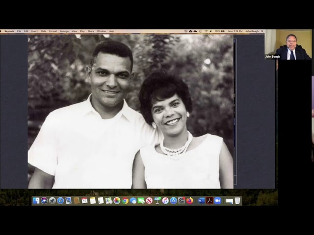Launch Google Chrome from the dock

(125, 201)
